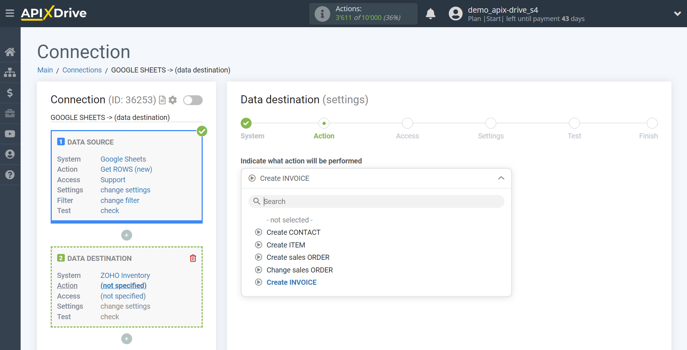Open Get ROWS (new) action link
Viewport: 687px width, 350px height.
click(126, 169)
